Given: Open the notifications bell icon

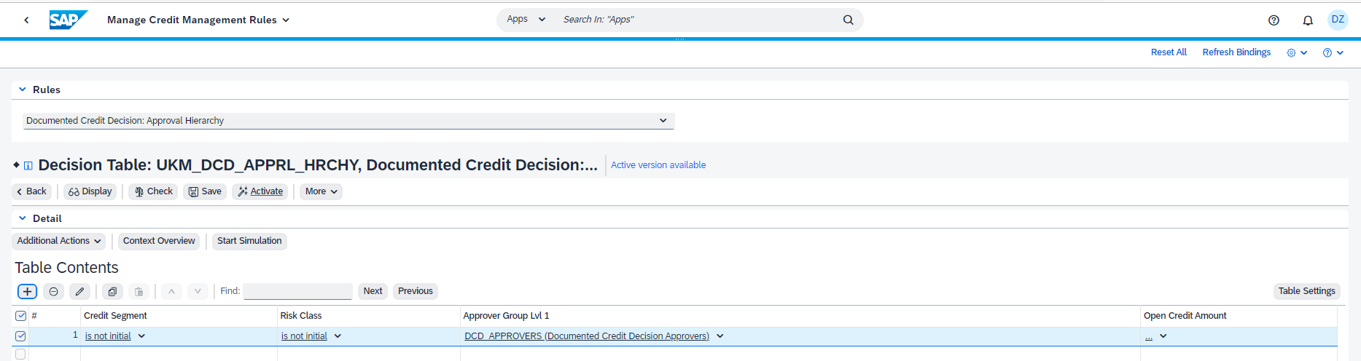Looking at the screenshot, I should pyautogui.click(x=1308, y=20).
